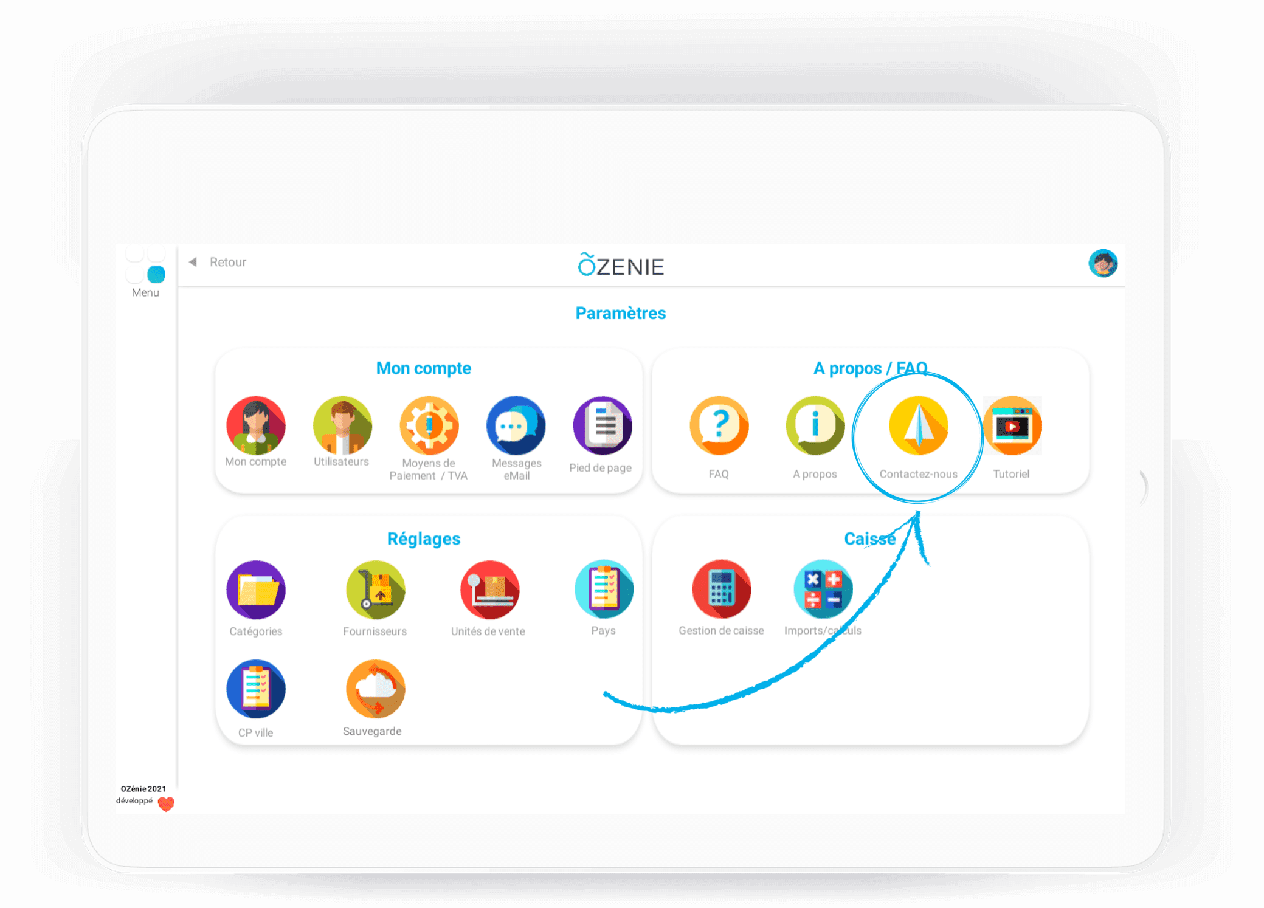The image size is (1264, 908).
Task: Go back with the Retour button
Action: click(218, 262)
